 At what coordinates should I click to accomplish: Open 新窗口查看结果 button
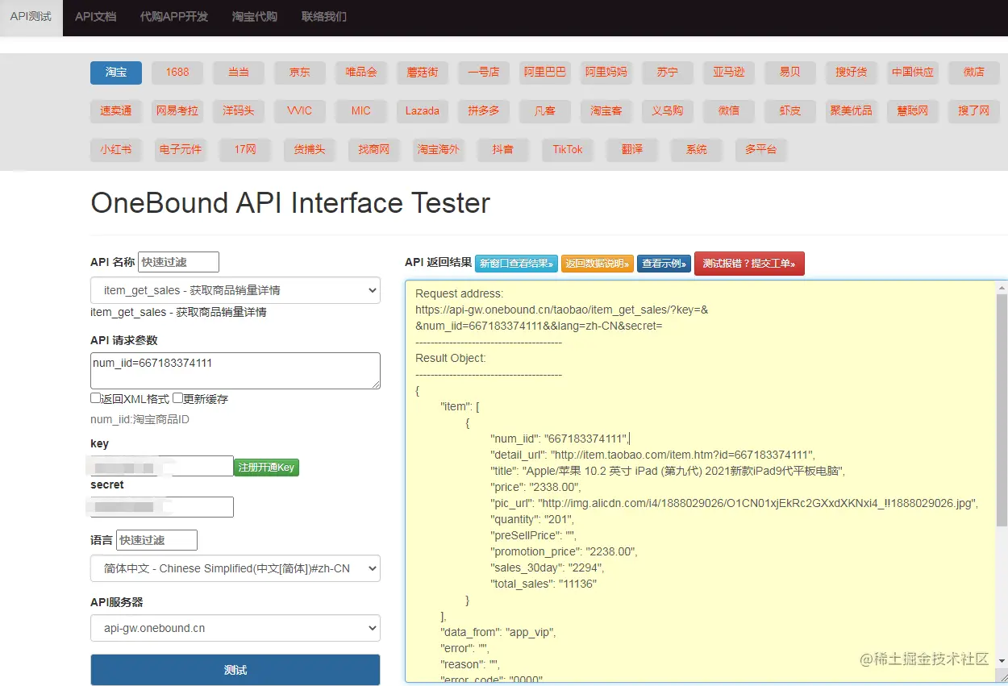pos(516,264)
